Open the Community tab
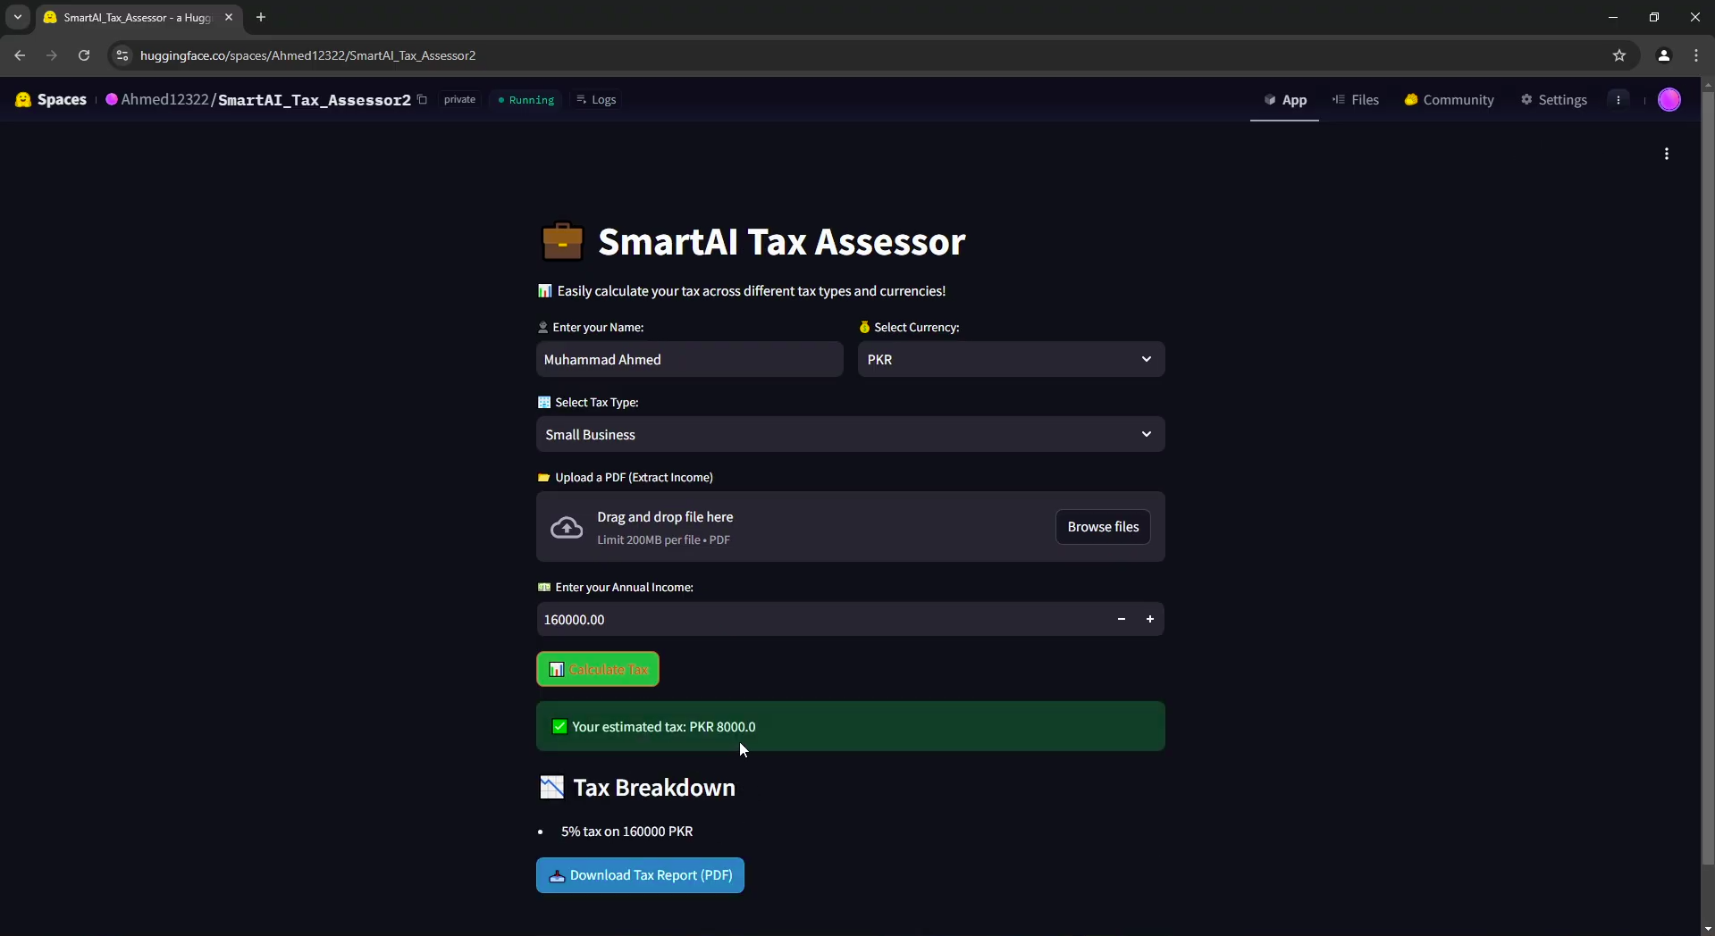This screenshot has width=1715, height=936. [x=1449, y=99]
